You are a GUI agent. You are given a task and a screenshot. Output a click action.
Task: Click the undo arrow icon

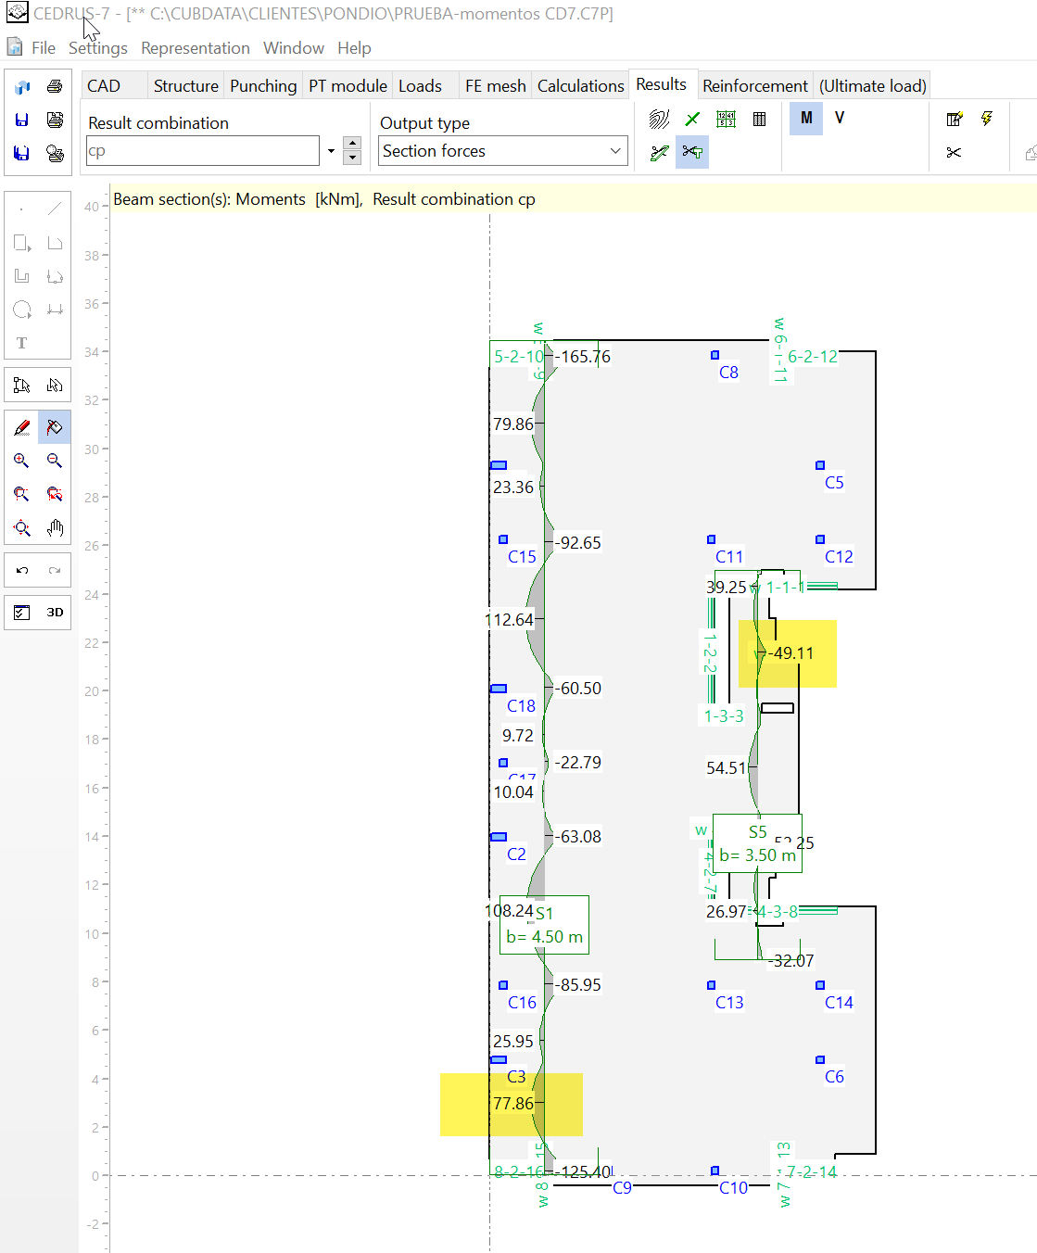(22, 570)
